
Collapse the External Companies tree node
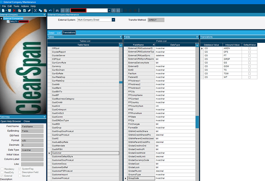click(2, 18)
